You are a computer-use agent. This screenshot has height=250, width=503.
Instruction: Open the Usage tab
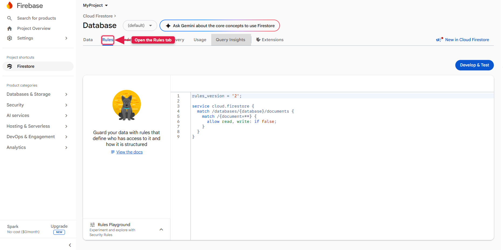tap(200, 40)
